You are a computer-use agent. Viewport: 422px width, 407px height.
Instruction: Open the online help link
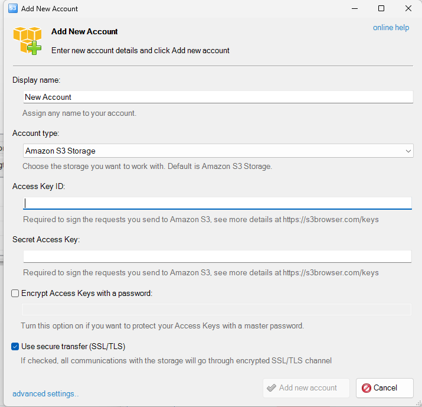click(391, 28)
